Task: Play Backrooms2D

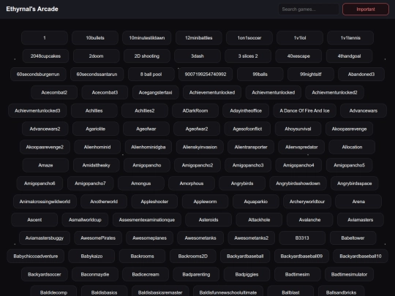Action: coord(193,257)
